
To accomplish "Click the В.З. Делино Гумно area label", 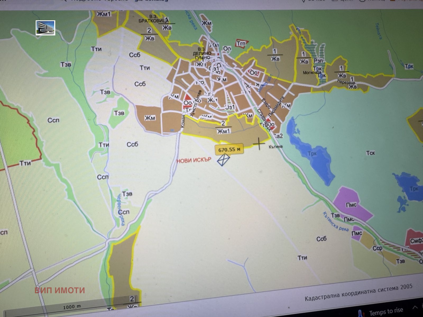I will 202,53.
